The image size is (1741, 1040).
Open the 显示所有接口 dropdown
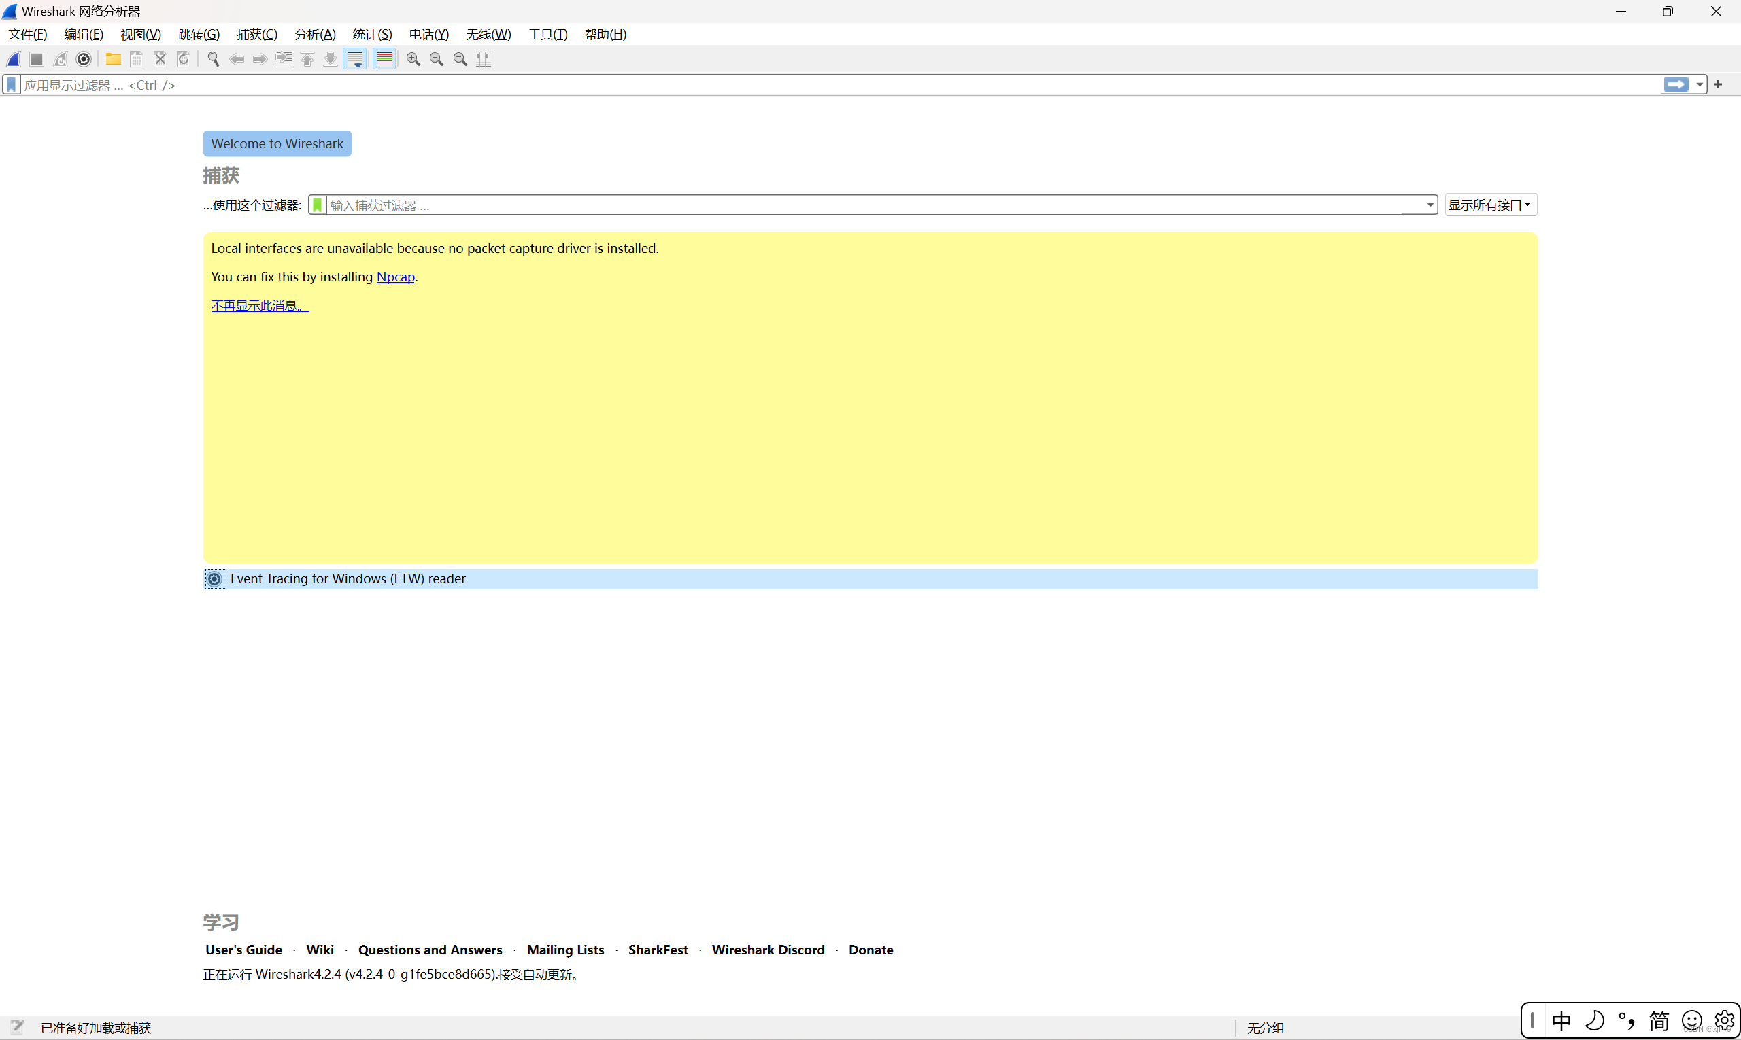tap(1491, 205)
